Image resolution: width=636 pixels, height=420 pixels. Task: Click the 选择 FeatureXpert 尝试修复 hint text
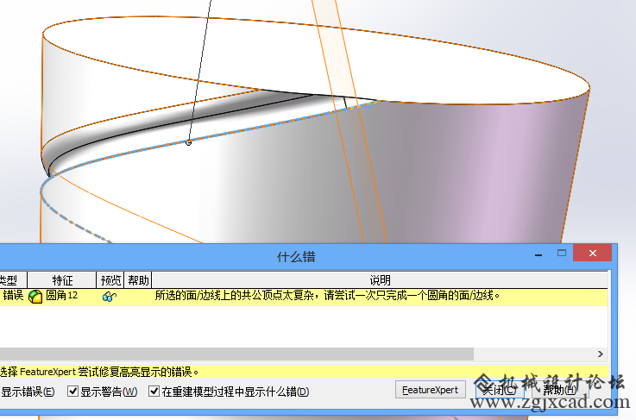pos(99,372)
